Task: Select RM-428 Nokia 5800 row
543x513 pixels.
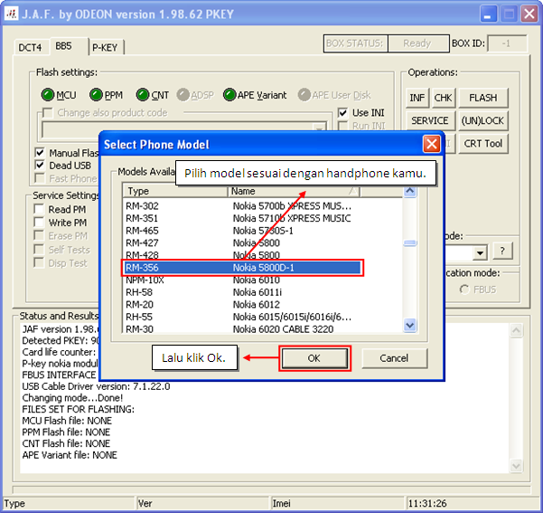Action: coord(242,255)
